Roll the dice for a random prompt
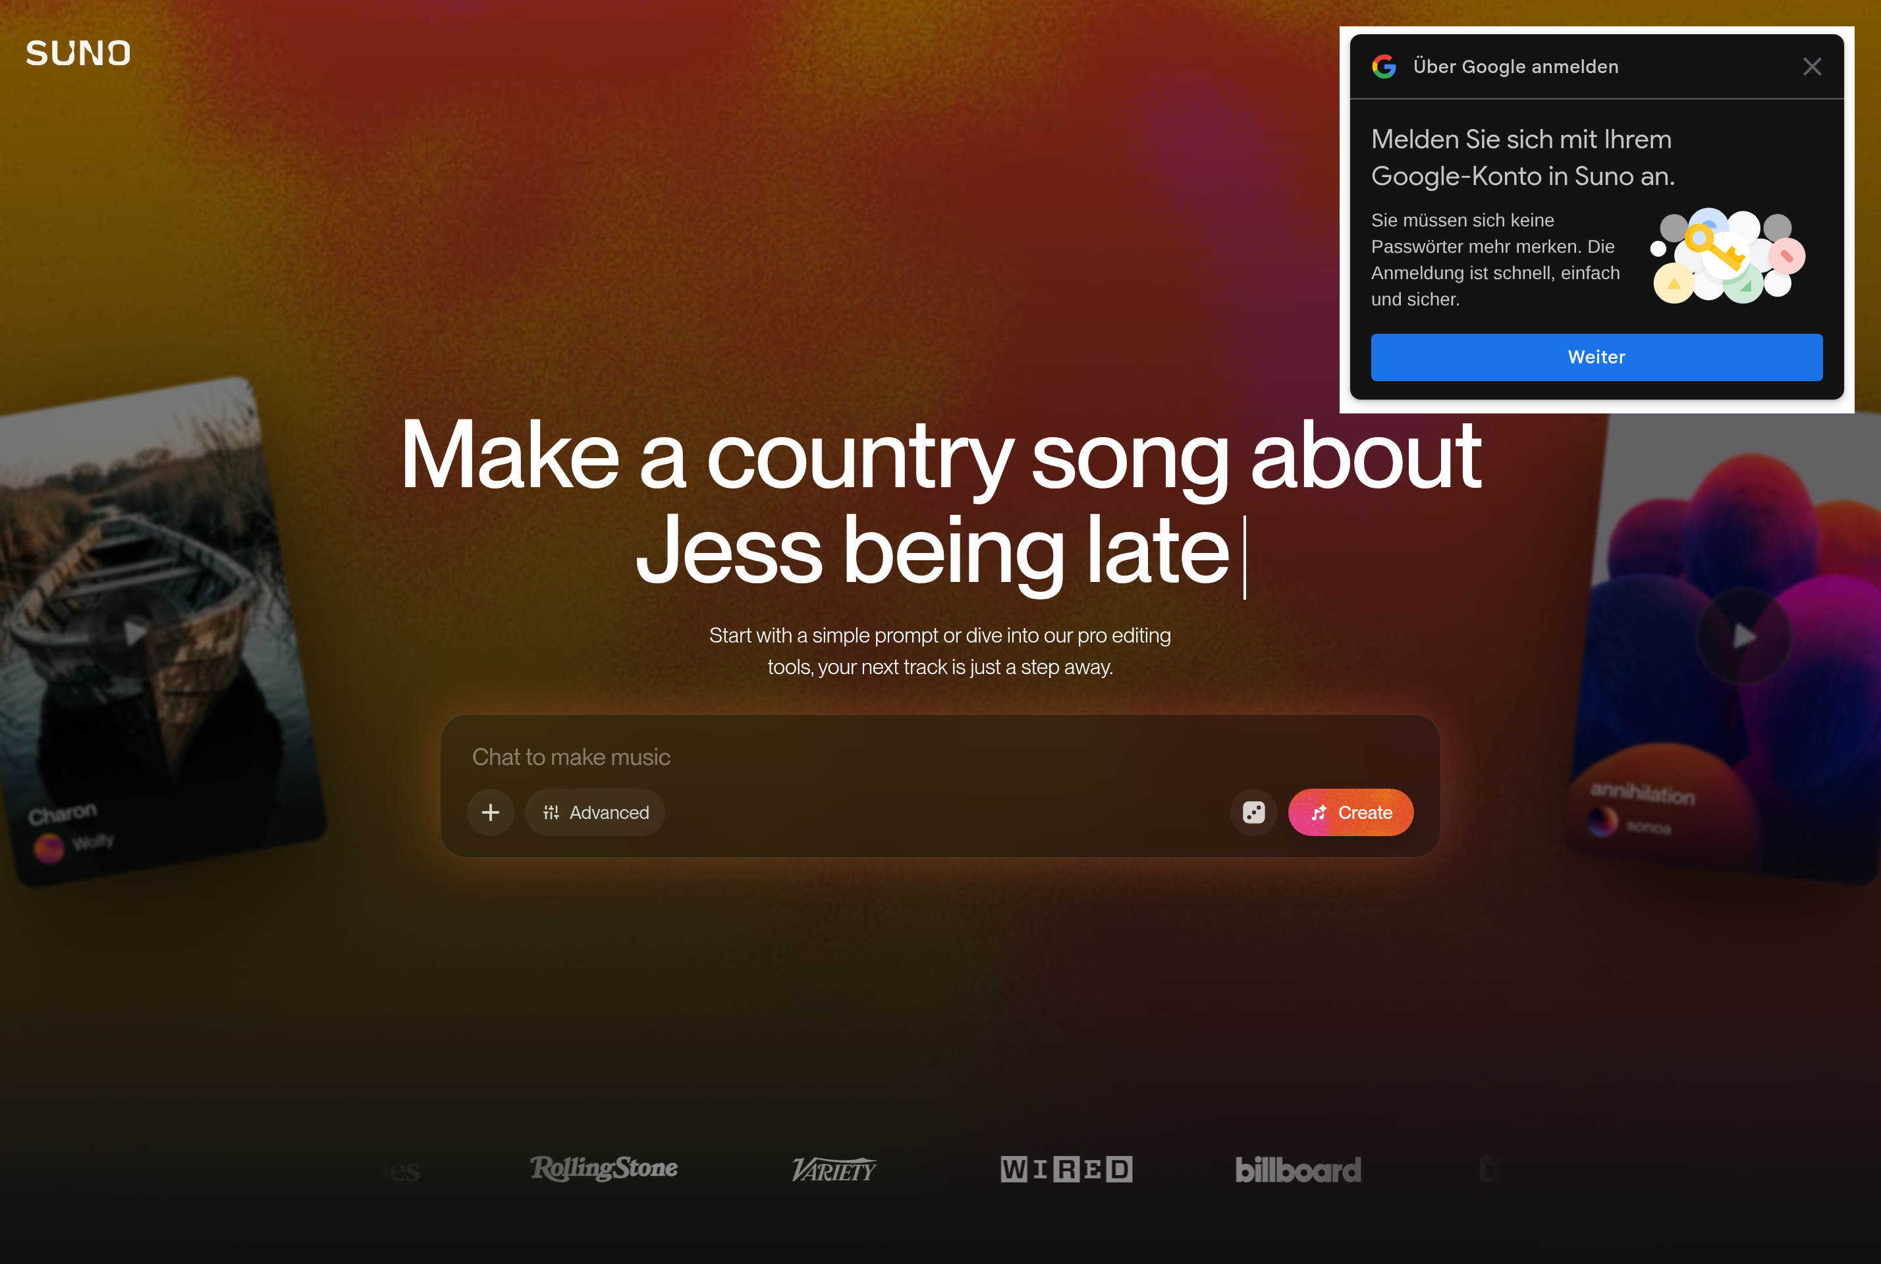Screen dimensions: 1881x1264 (x=1254, y=812)
